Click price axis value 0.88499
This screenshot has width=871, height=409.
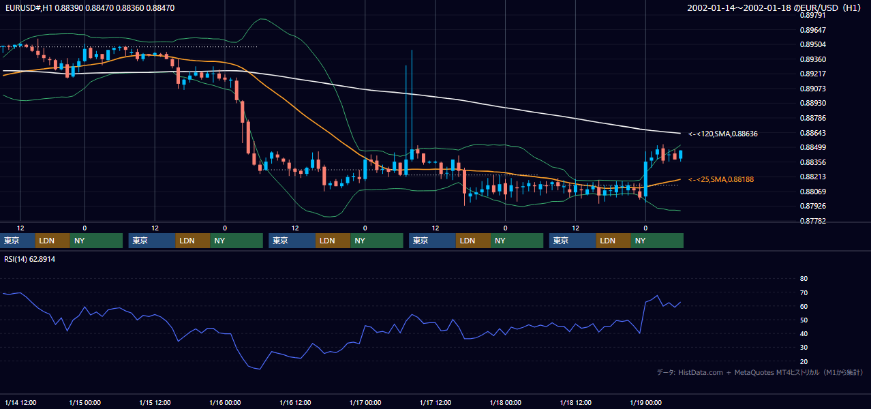[x=812, y=147]
